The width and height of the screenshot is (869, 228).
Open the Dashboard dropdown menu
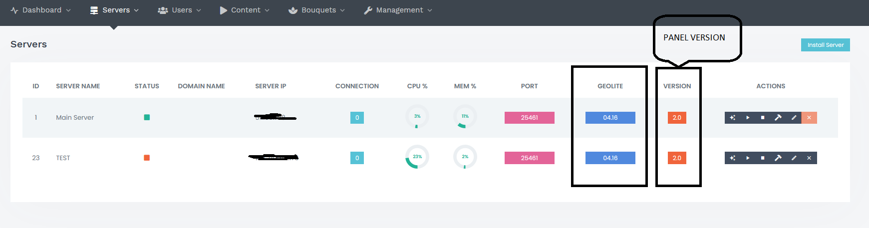click(x=41, y=10)
